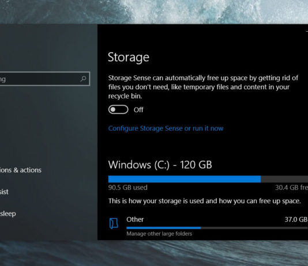Screen dimensions: 308x266
Task: Click the search magnifier icon in sidebar
Action: (83, 79)
